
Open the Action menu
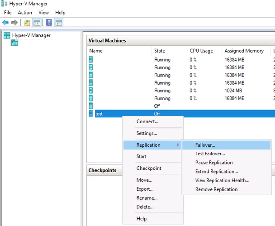25,13
